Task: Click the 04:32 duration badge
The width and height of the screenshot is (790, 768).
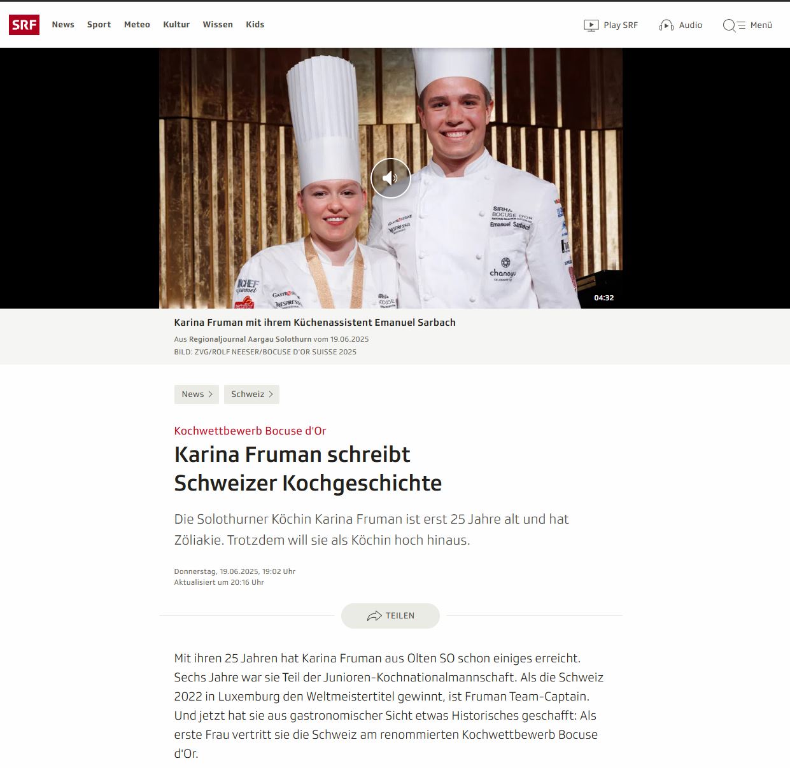Action: coord(604,298)
